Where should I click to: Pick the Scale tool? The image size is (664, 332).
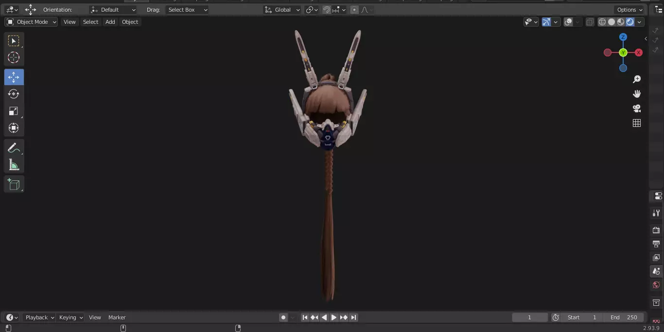[14, 111]
